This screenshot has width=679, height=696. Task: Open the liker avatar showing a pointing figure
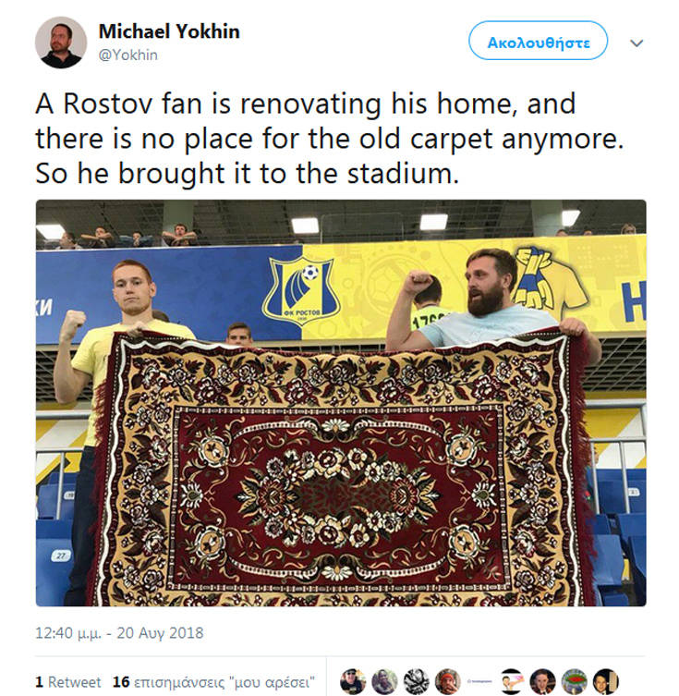512,681
